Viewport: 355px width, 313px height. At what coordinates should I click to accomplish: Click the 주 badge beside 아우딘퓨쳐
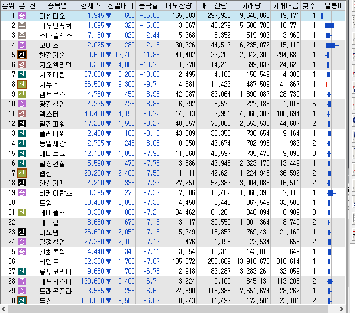pos(22,25)
